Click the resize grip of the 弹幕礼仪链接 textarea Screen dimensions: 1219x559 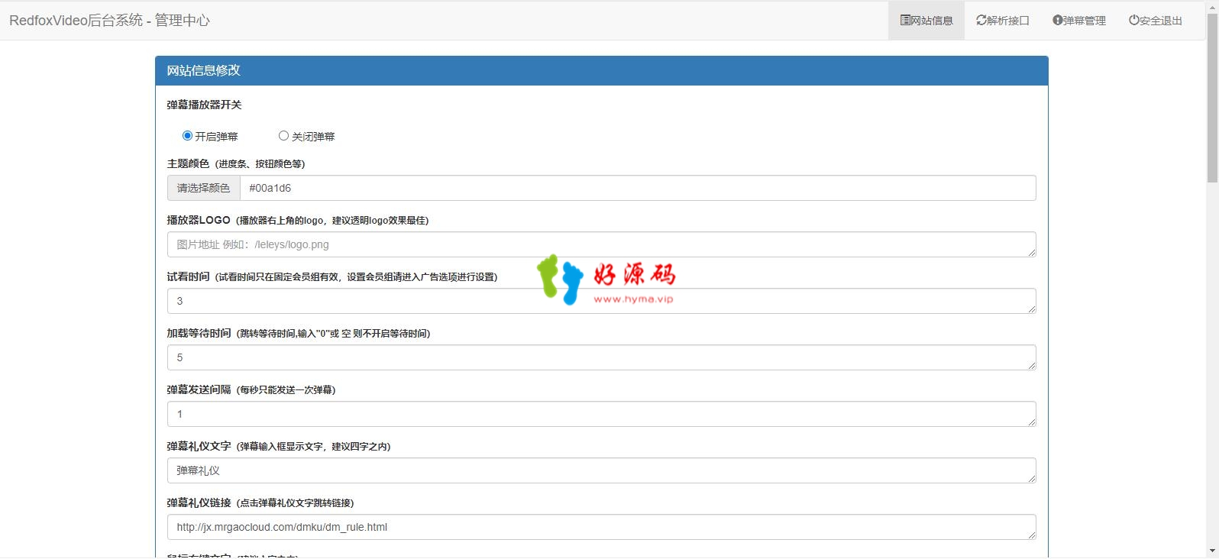pyautogui.click(x=1031, y=535)
